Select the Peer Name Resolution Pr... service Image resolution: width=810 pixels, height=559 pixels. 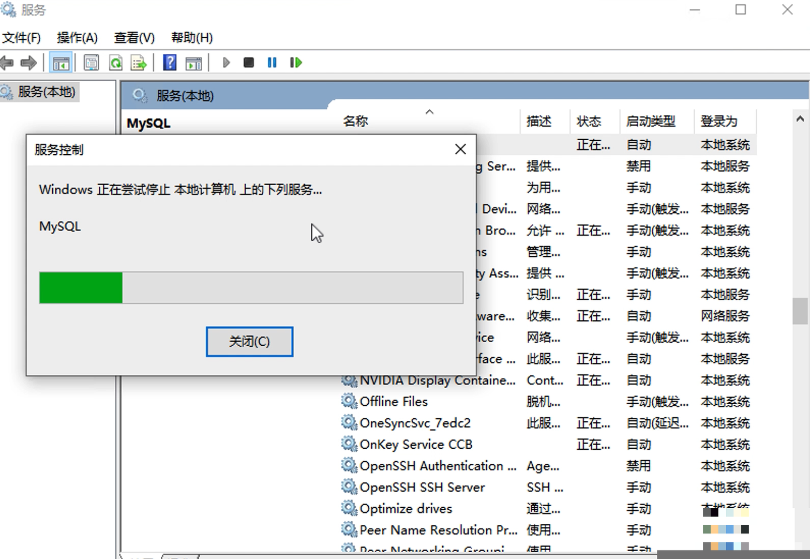438,530
